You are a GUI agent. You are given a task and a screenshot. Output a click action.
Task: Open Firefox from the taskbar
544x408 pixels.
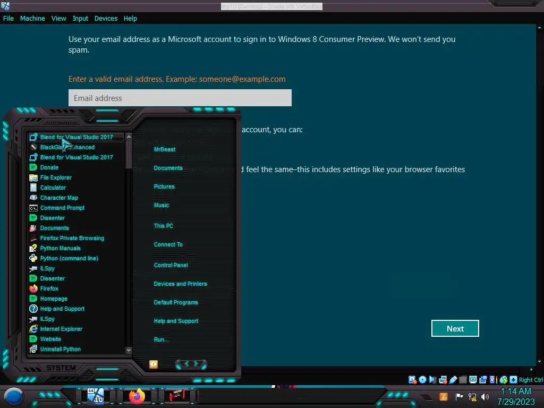click(x=137, y=396)
